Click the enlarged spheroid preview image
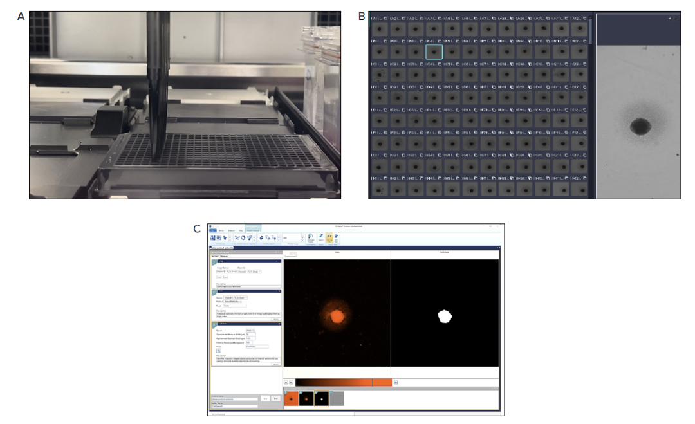The height and width of the screenshot is (424, 695). tap(639, 122)
